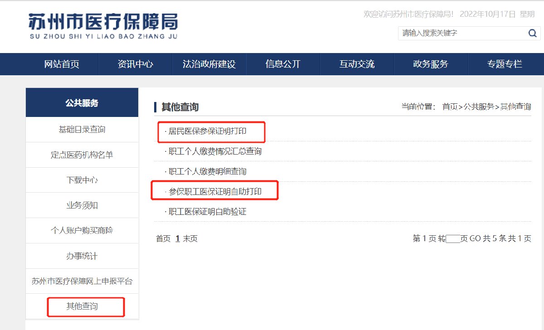Open the 网站首页 navigation menu

pos(62,64)
